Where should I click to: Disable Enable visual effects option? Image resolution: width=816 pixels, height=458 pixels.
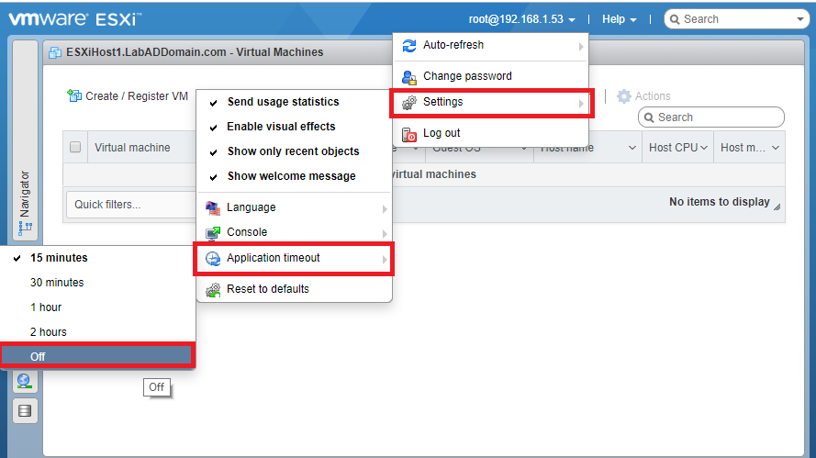tap(281, 127)
